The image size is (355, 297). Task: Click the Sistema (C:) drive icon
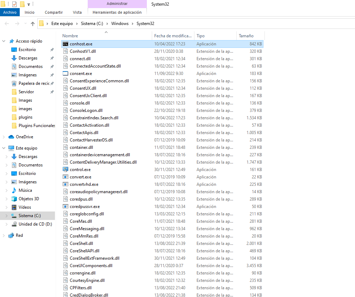click(x=14, y=216)
